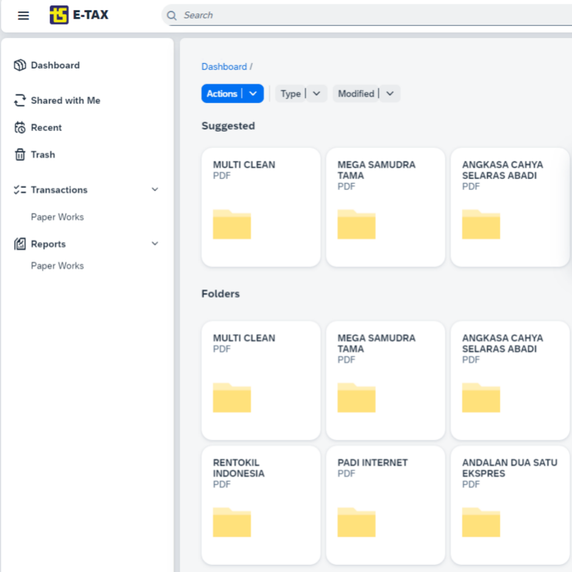Open suggested MEGA SAMUDRA TAMA folder
This screenshot has height=572, width=572.
[x=385, y=207]
